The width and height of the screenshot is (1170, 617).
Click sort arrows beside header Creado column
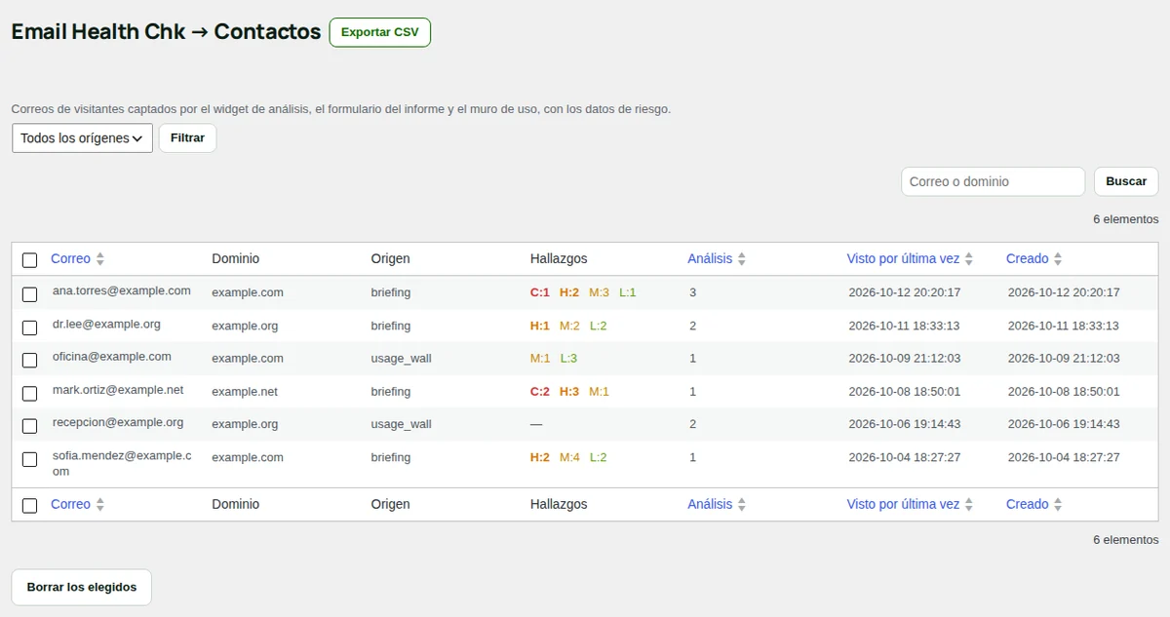tap(1058, 259)
